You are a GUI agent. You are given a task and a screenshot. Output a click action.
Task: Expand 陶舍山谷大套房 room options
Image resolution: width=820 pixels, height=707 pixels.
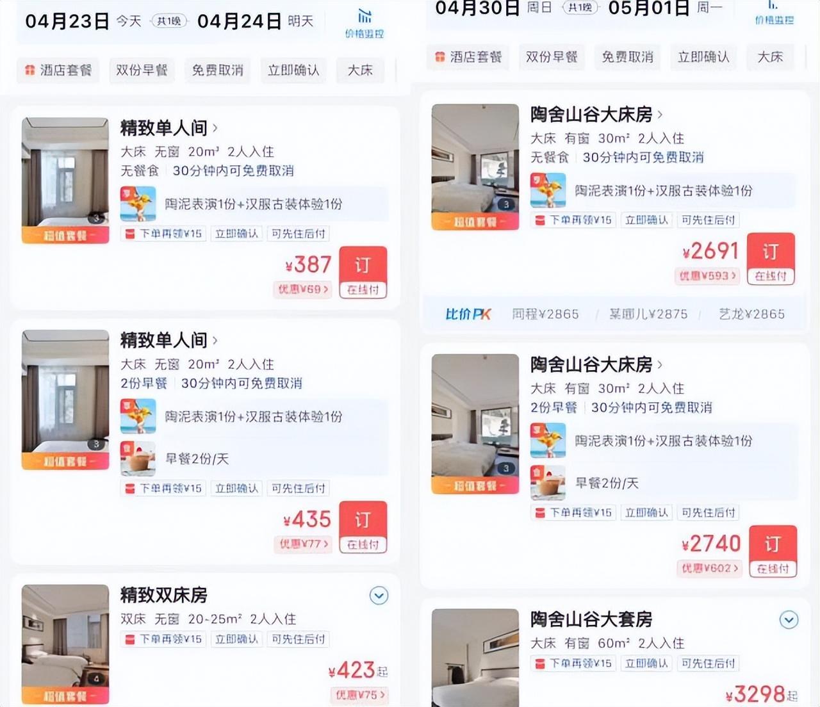click(x=789, y=620)
